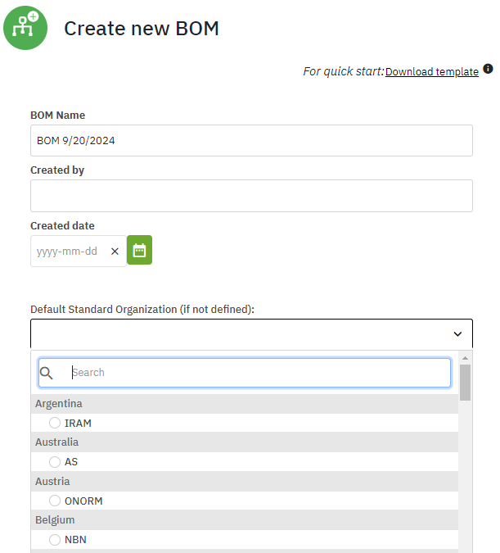500x553 pixels.
Task: Focus the Created by text field
Action: tap(251, 196)
